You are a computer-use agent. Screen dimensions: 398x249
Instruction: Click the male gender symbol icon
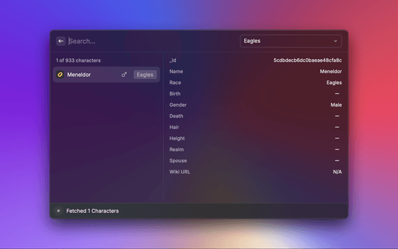click(x=124, y=75)
